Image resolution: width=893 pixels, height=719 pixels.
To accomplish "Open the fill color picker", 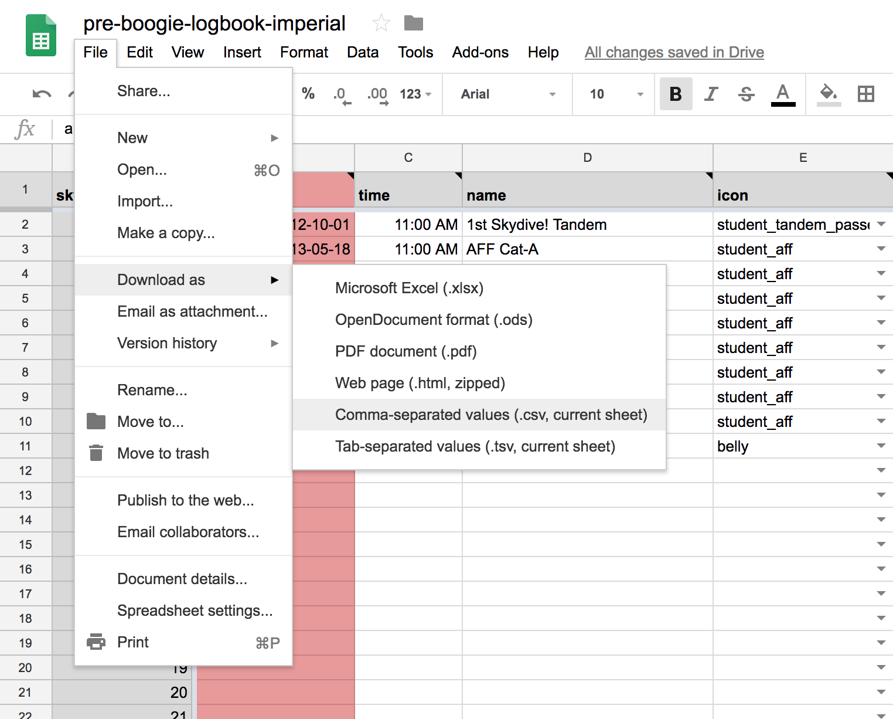I will (829, 94).
